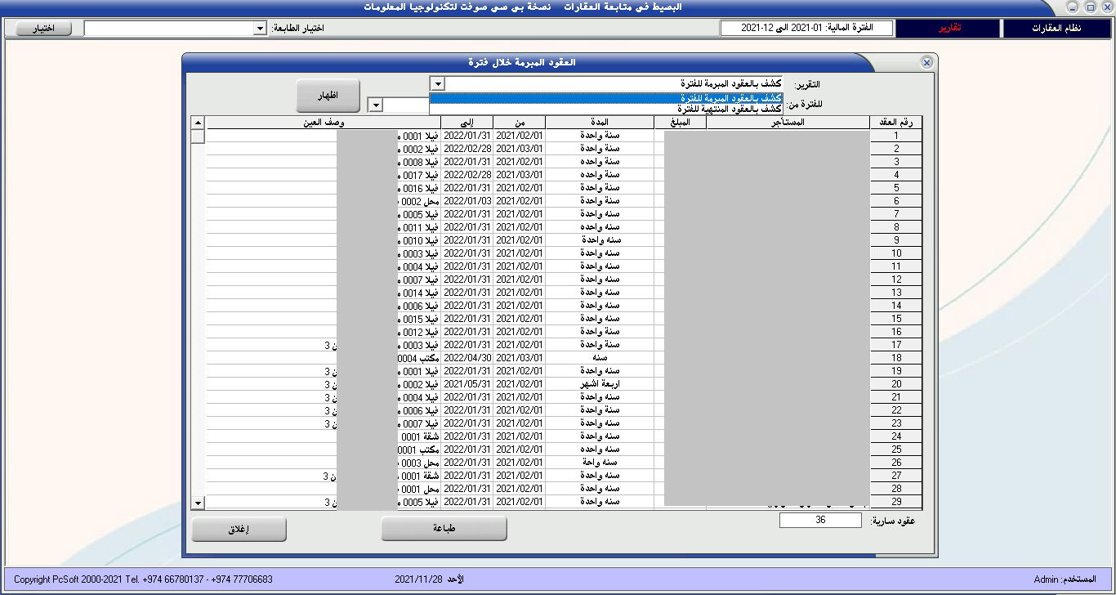Screen dimensions: 1116x595
Task: Expand the للفترة من date dropdown
Action: [x=375, y=105]
